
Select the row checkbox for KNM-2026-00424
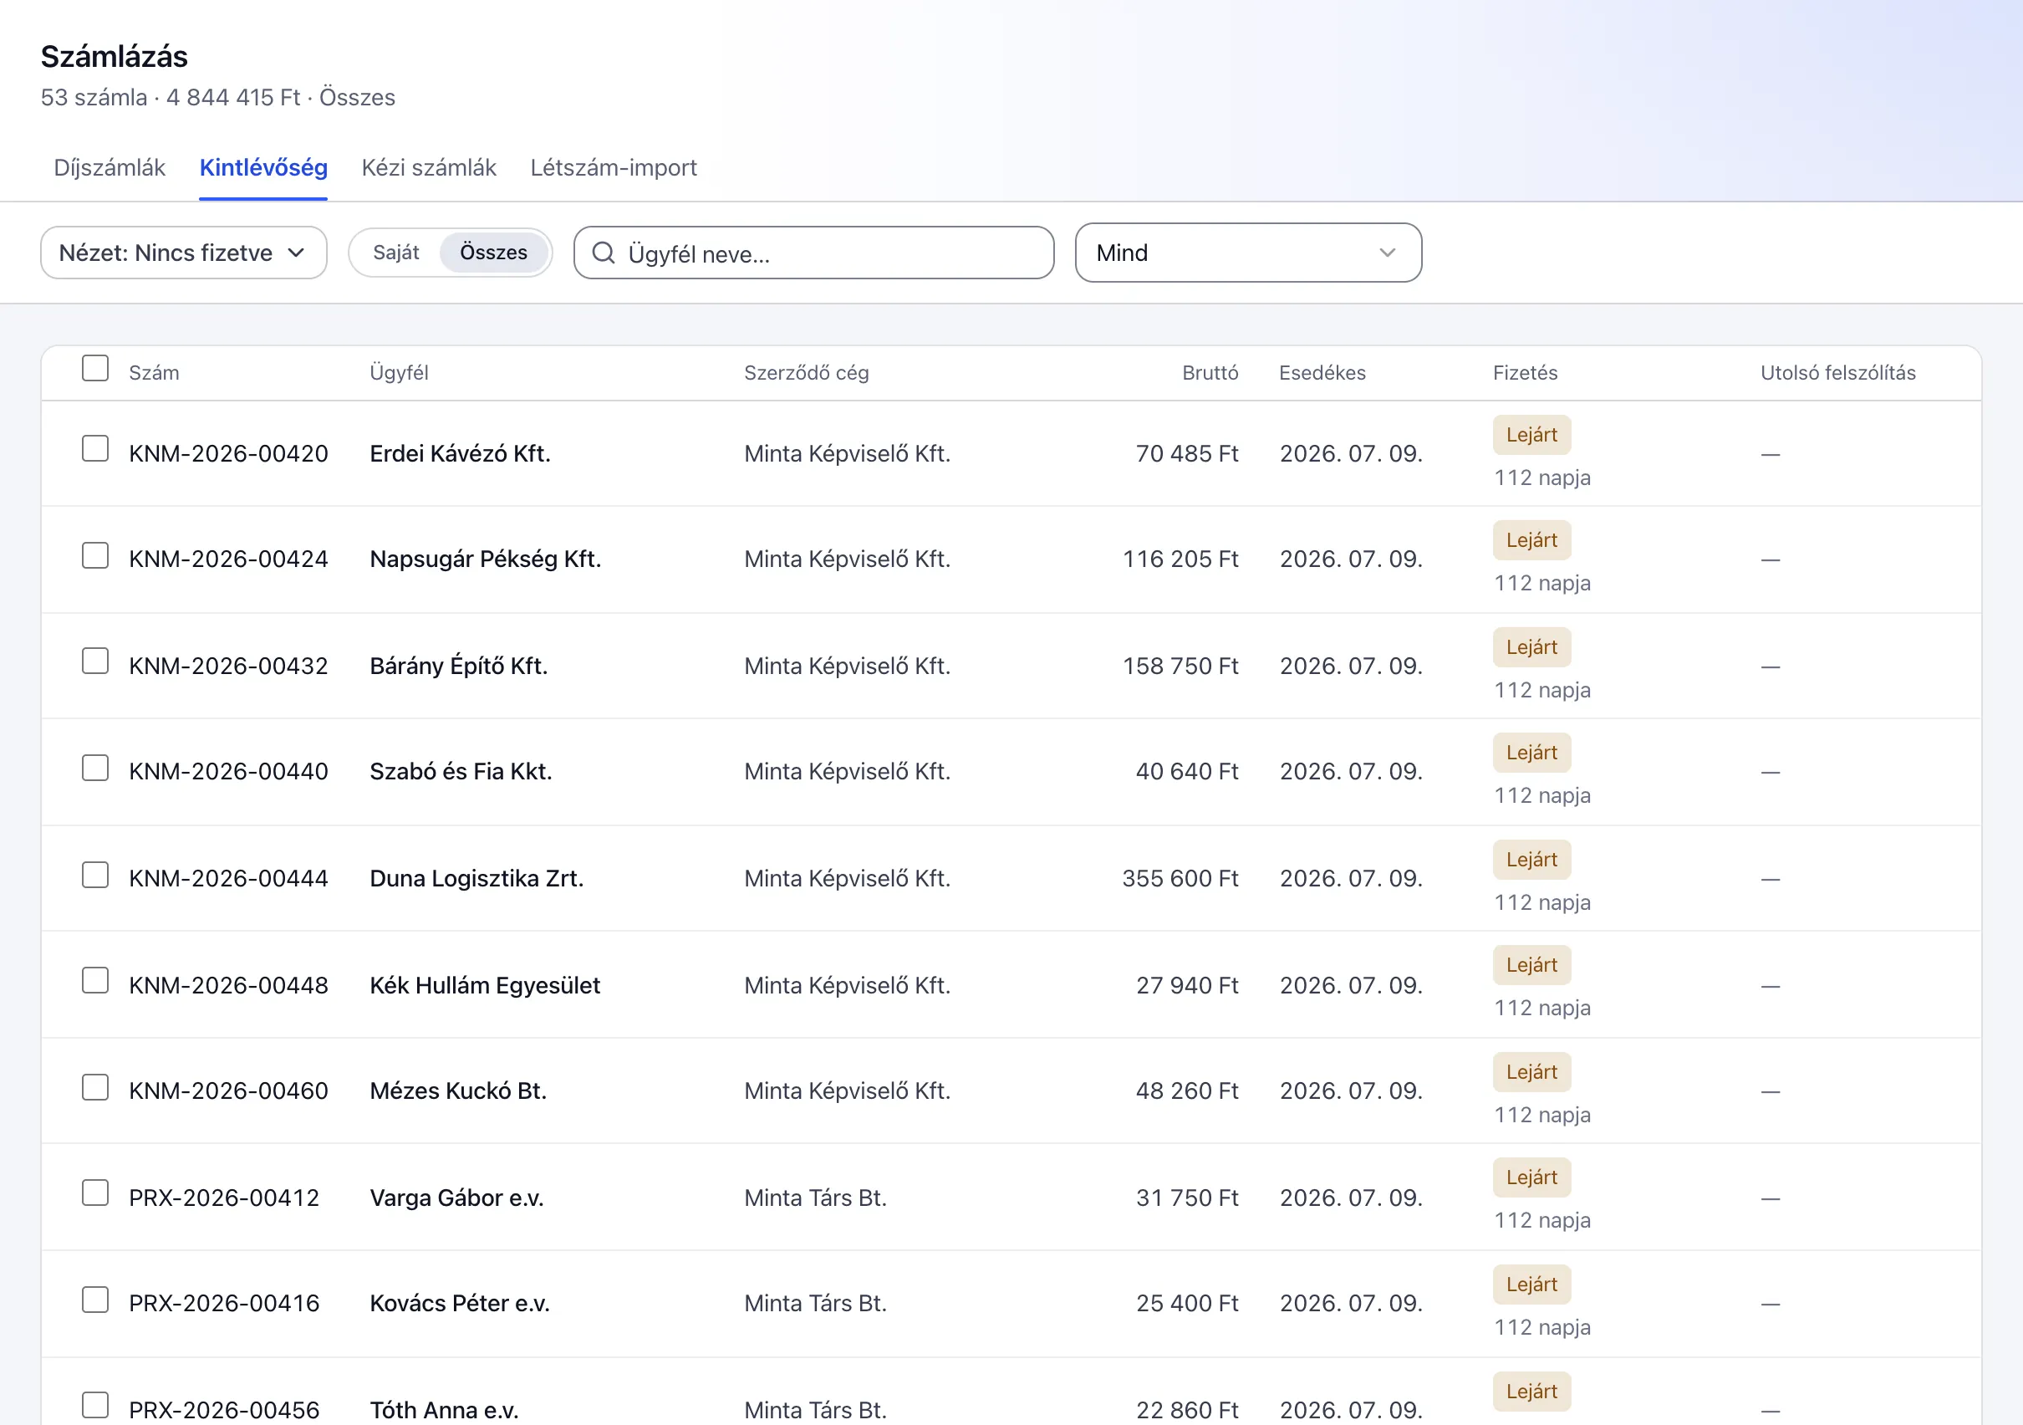pos(95,555)
